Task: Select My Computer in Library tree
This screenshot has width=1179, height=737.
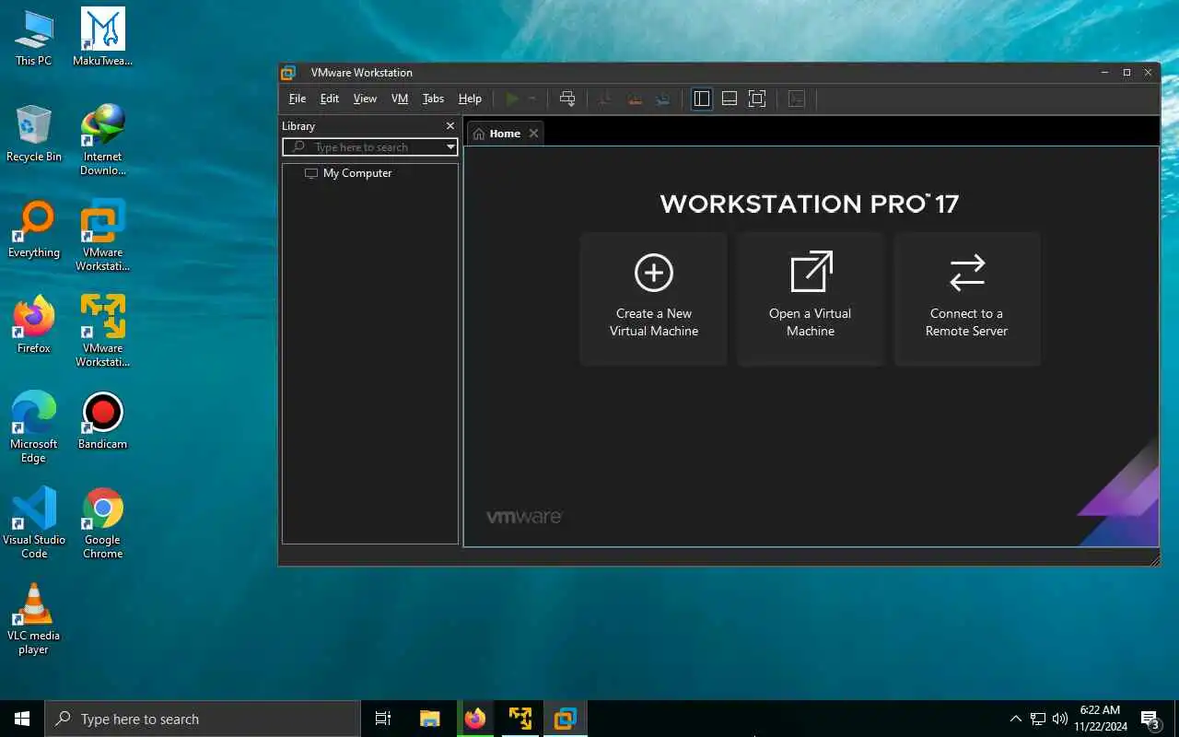Action: [x=348, y=173]
